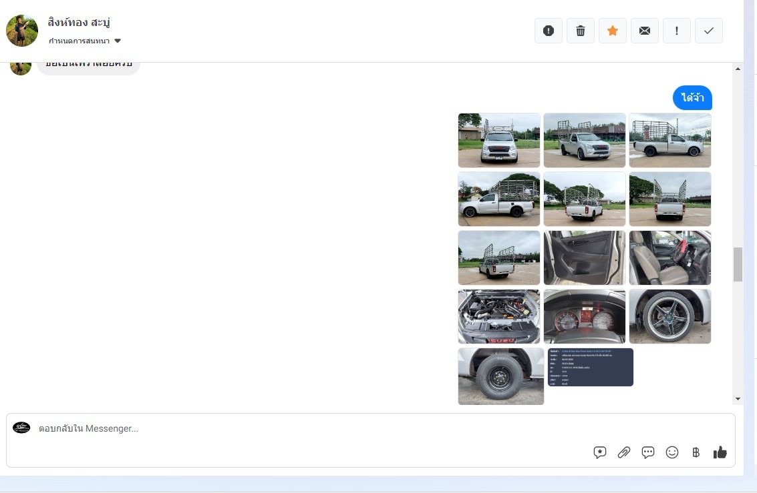757x493 pixels.
Task: Open the seat and steering wheel photo
Action: coord(670,258)
